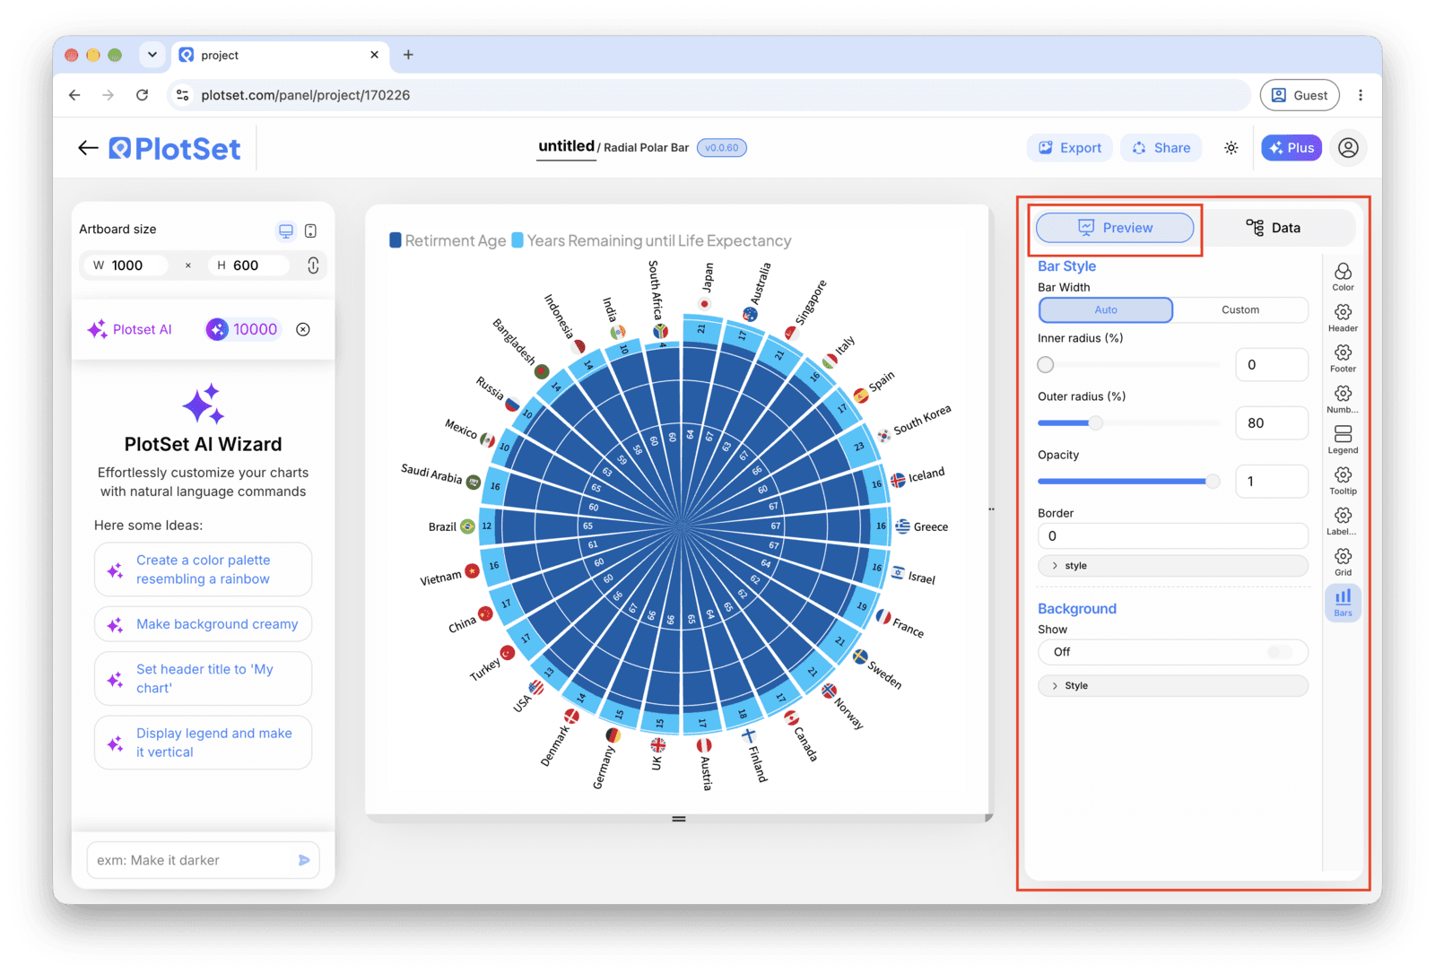Open the Number format settings panel

pyautogui.click(x=1343, y=399)
